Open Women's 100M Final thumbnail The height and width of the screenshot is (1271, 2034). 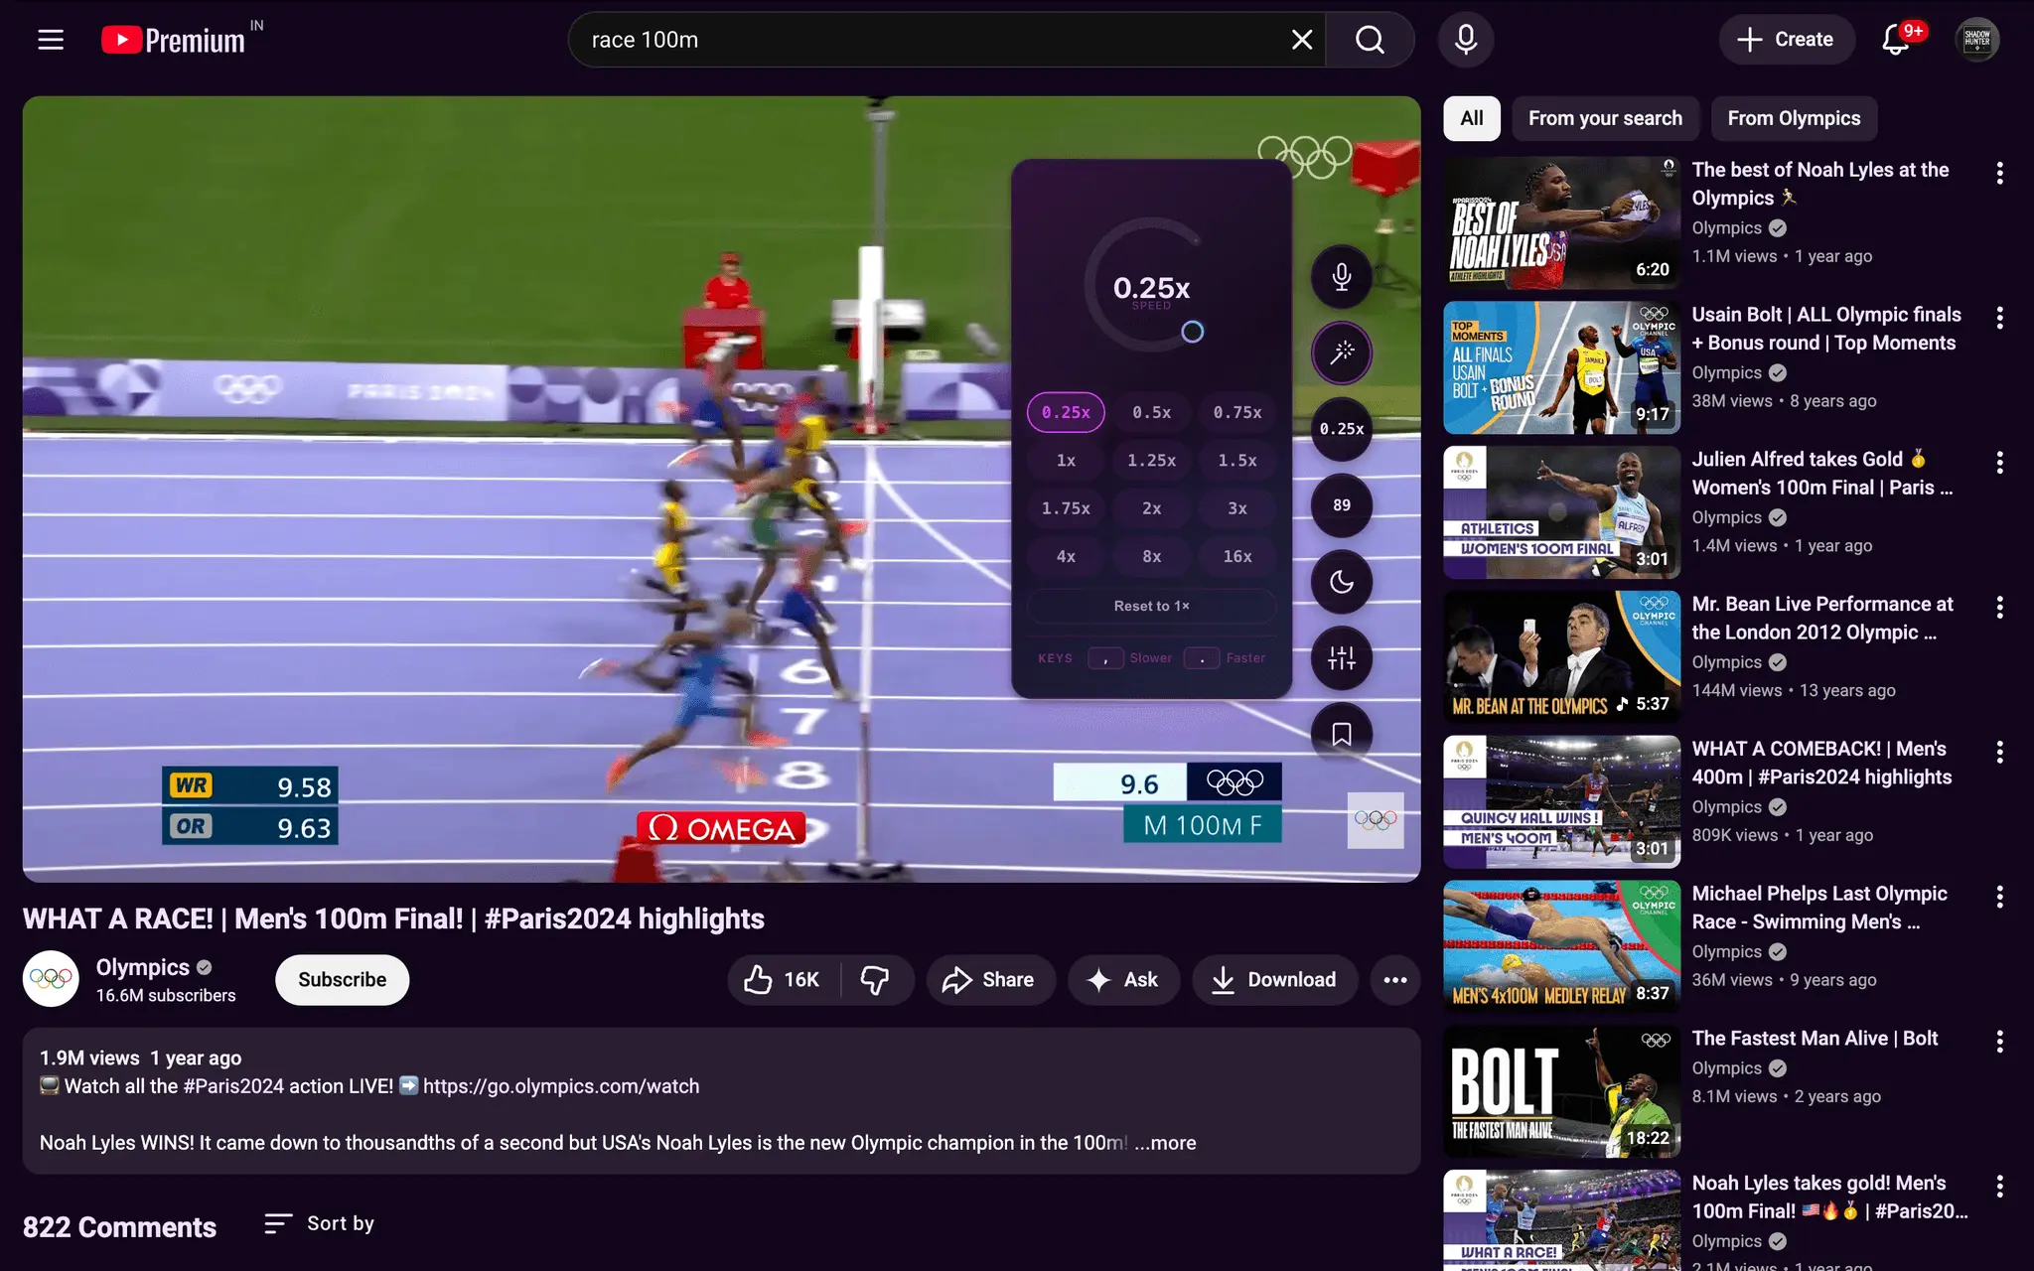[1561, 511]
